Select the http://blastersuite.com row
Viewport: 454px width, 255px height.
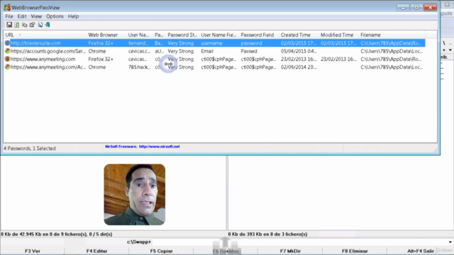tap(214, 43)
